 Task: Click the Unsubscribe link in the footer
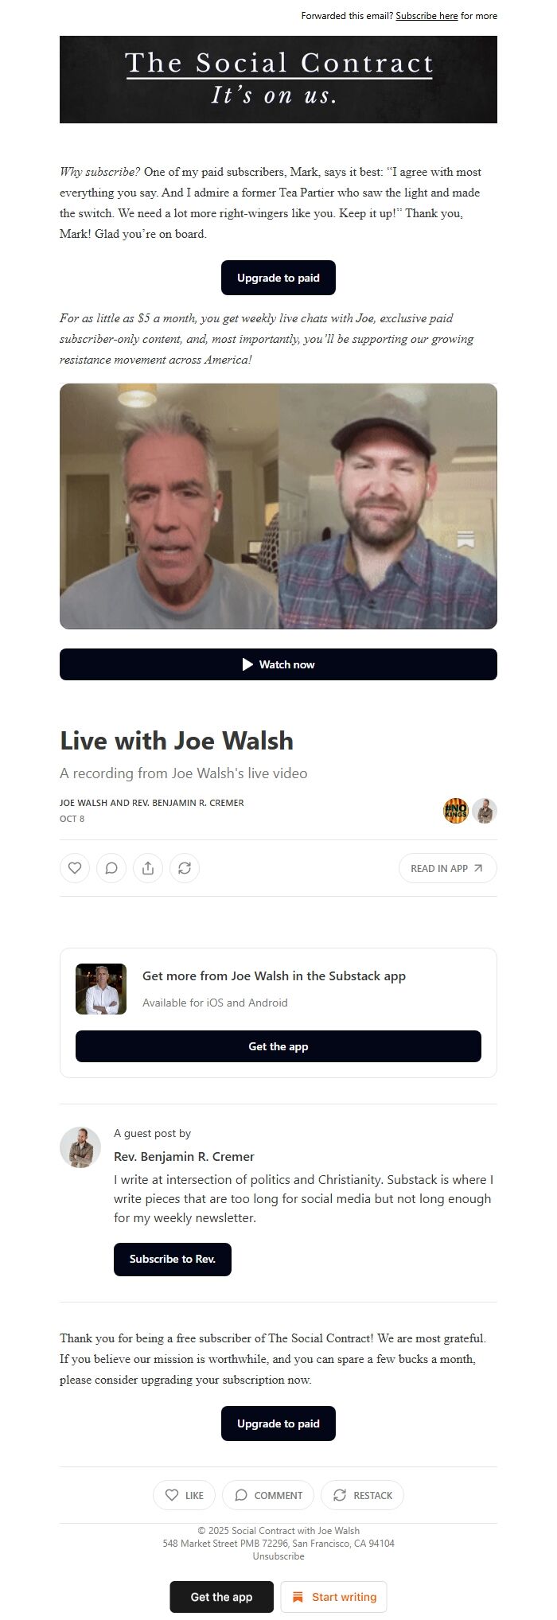pyautogui.click(x=278, y=1556)
